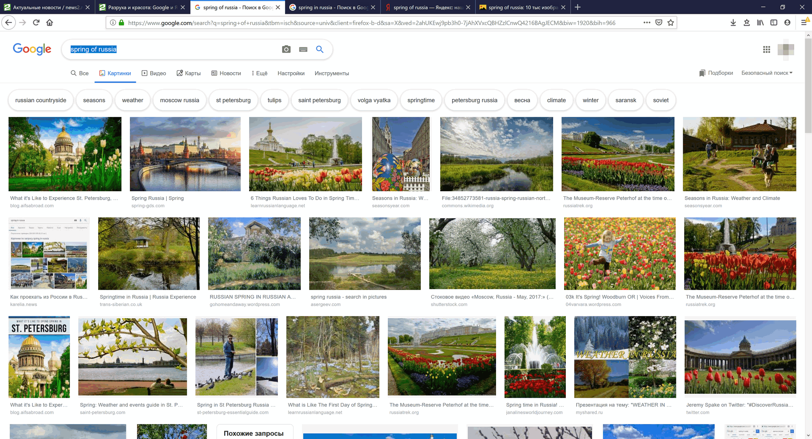Reload the current page
This screenshot has width=812, height=439.
[36, 23]
